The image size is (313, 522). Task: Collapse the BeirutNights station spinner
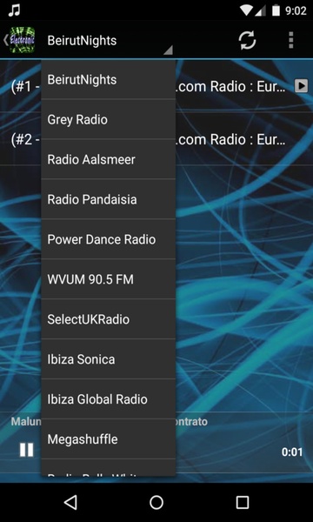tap(110, 41)
